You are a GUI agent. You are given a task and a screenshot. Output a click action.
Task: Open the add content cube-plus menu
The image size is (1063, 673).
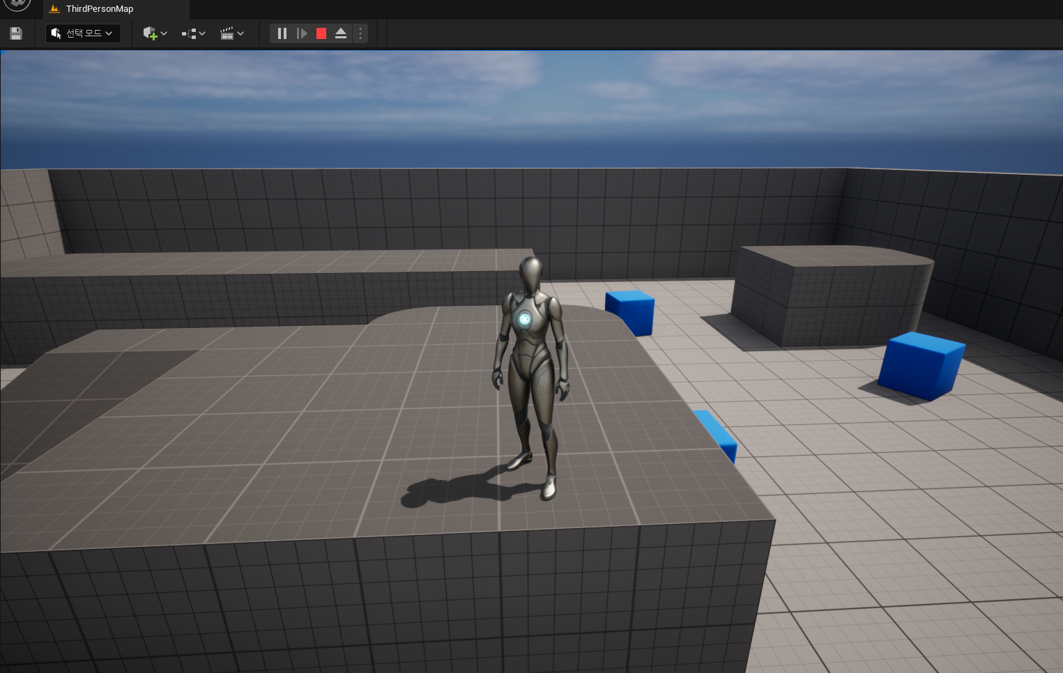coord(155,33)
